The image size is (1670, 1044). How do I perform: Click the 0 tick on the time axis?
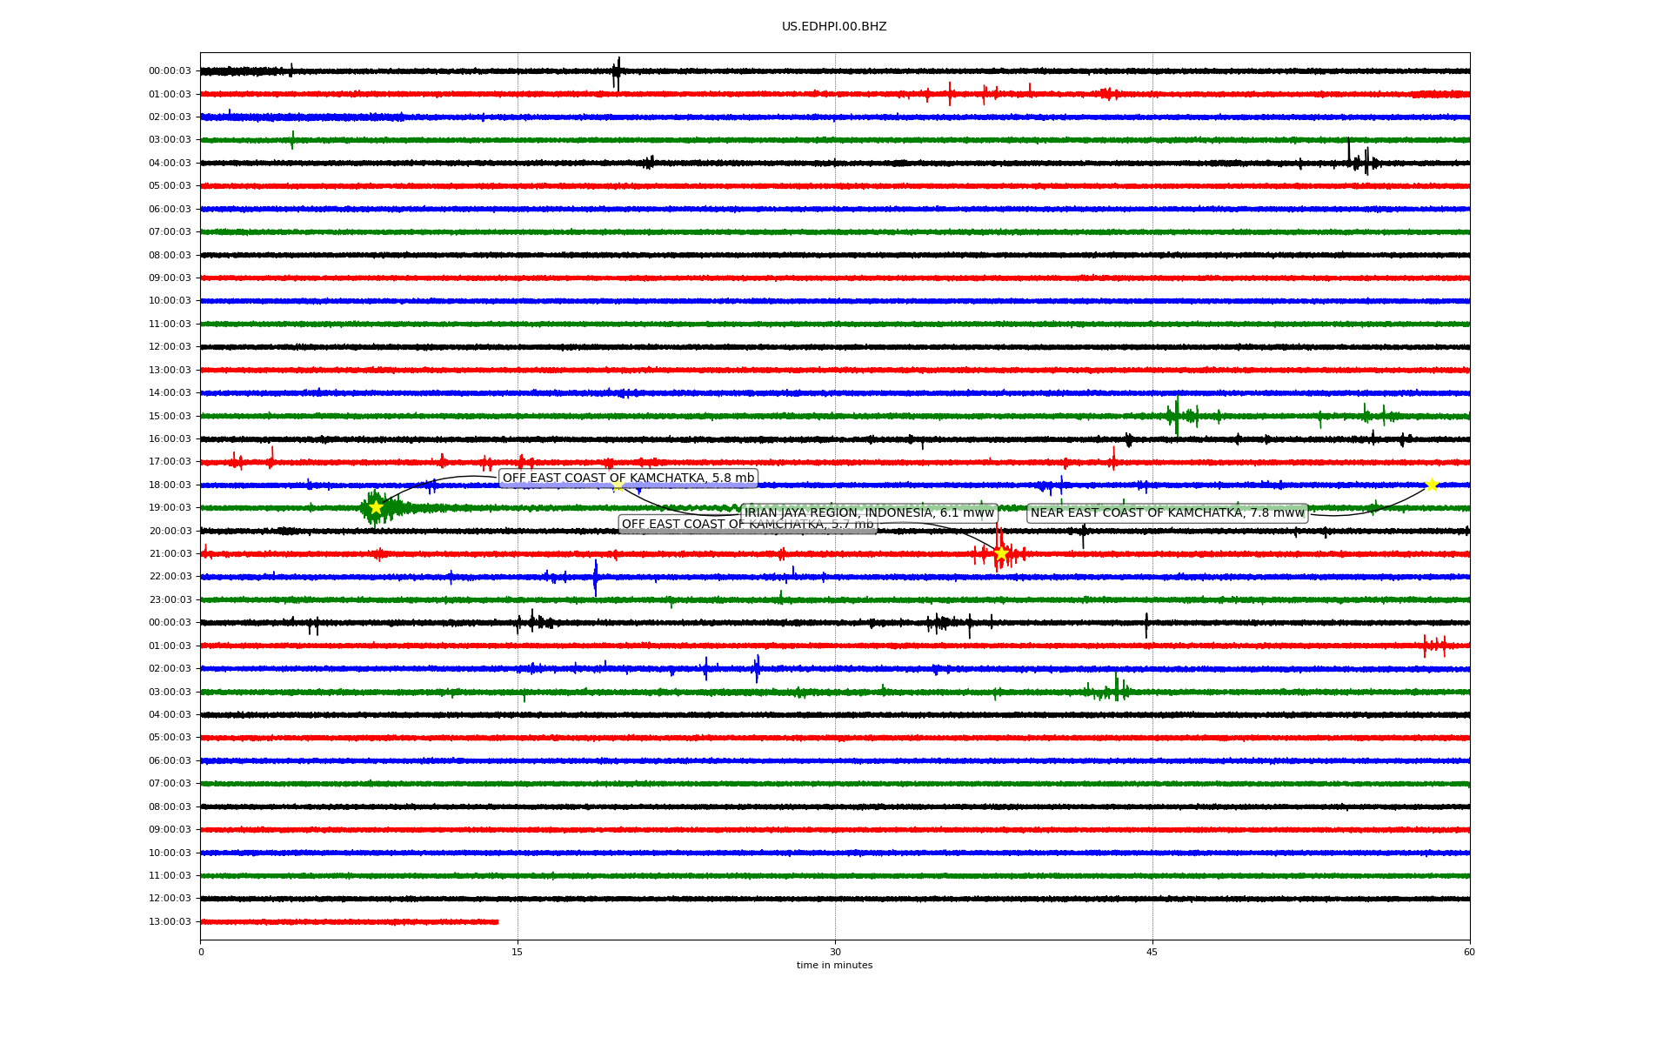201,952
